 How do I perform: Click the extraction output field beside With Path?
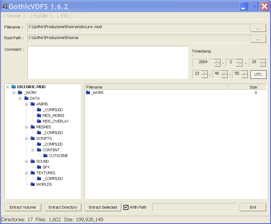[194, 207]
